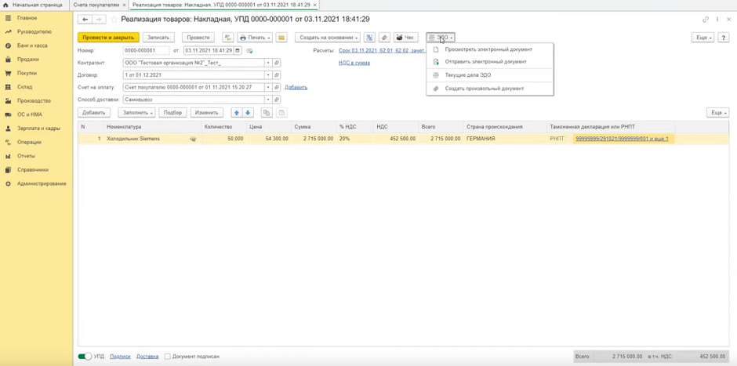The height and width of the screenshot is (366, 737).
Task: Open the 'Создать на основании' dropdown
Action: 327,38
